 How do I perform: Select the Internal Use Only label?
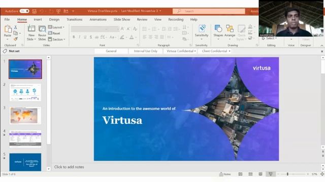[x=146, y=51]
